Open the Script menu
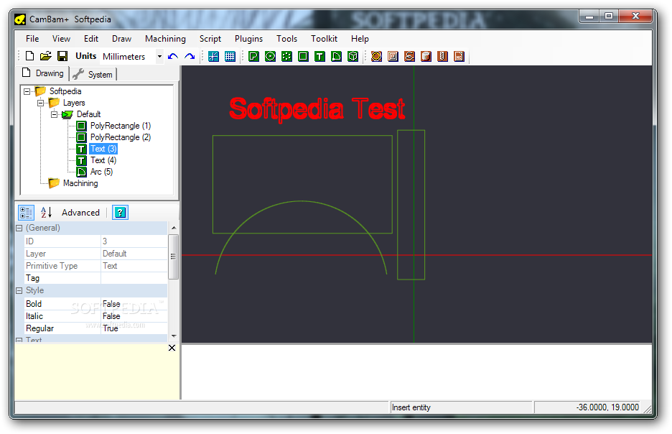This screenshot has height=434, width=672. (x=210, y=39)
